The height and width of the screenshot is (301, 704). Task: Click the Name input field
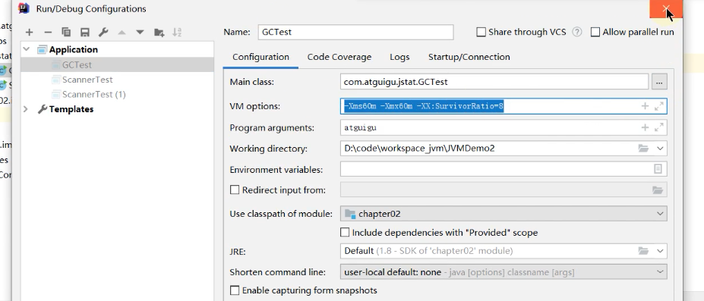coord(355,33)
